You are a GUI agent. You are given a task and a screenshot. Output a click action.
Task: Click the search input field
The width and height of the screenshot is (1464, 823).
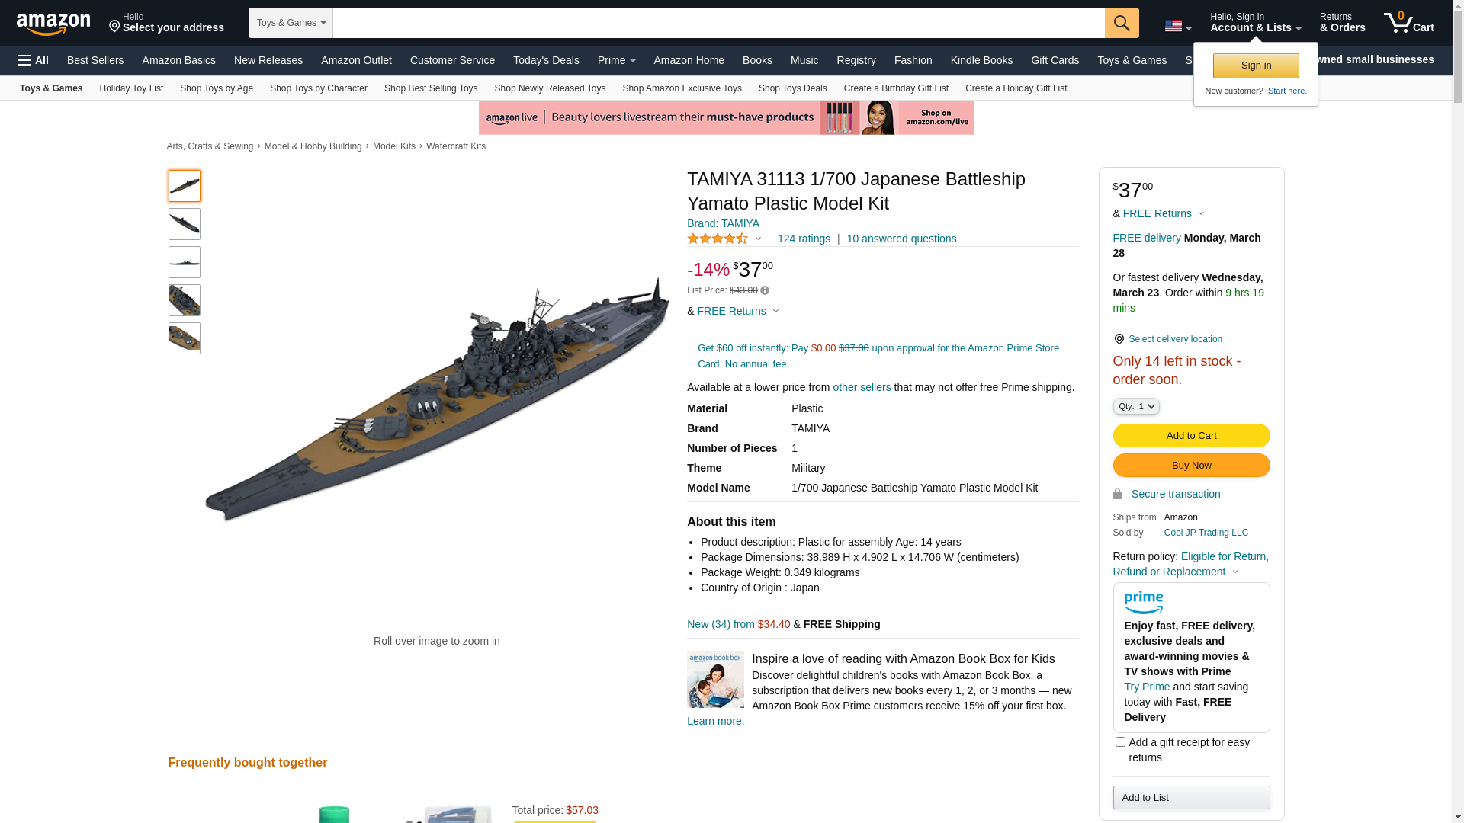718,23
